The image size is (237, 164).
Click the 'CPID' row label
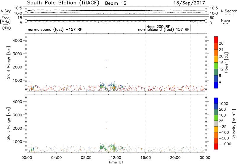[x=7, y=28]
